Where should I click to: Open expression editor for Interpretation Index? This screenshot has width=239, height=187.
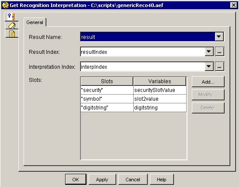pyautogui.click(x=219, y=67)
